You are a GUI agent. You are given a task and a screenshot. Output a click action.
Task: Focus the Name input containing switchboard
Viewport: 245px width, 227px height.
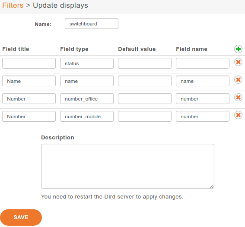[x=92, y=24]
